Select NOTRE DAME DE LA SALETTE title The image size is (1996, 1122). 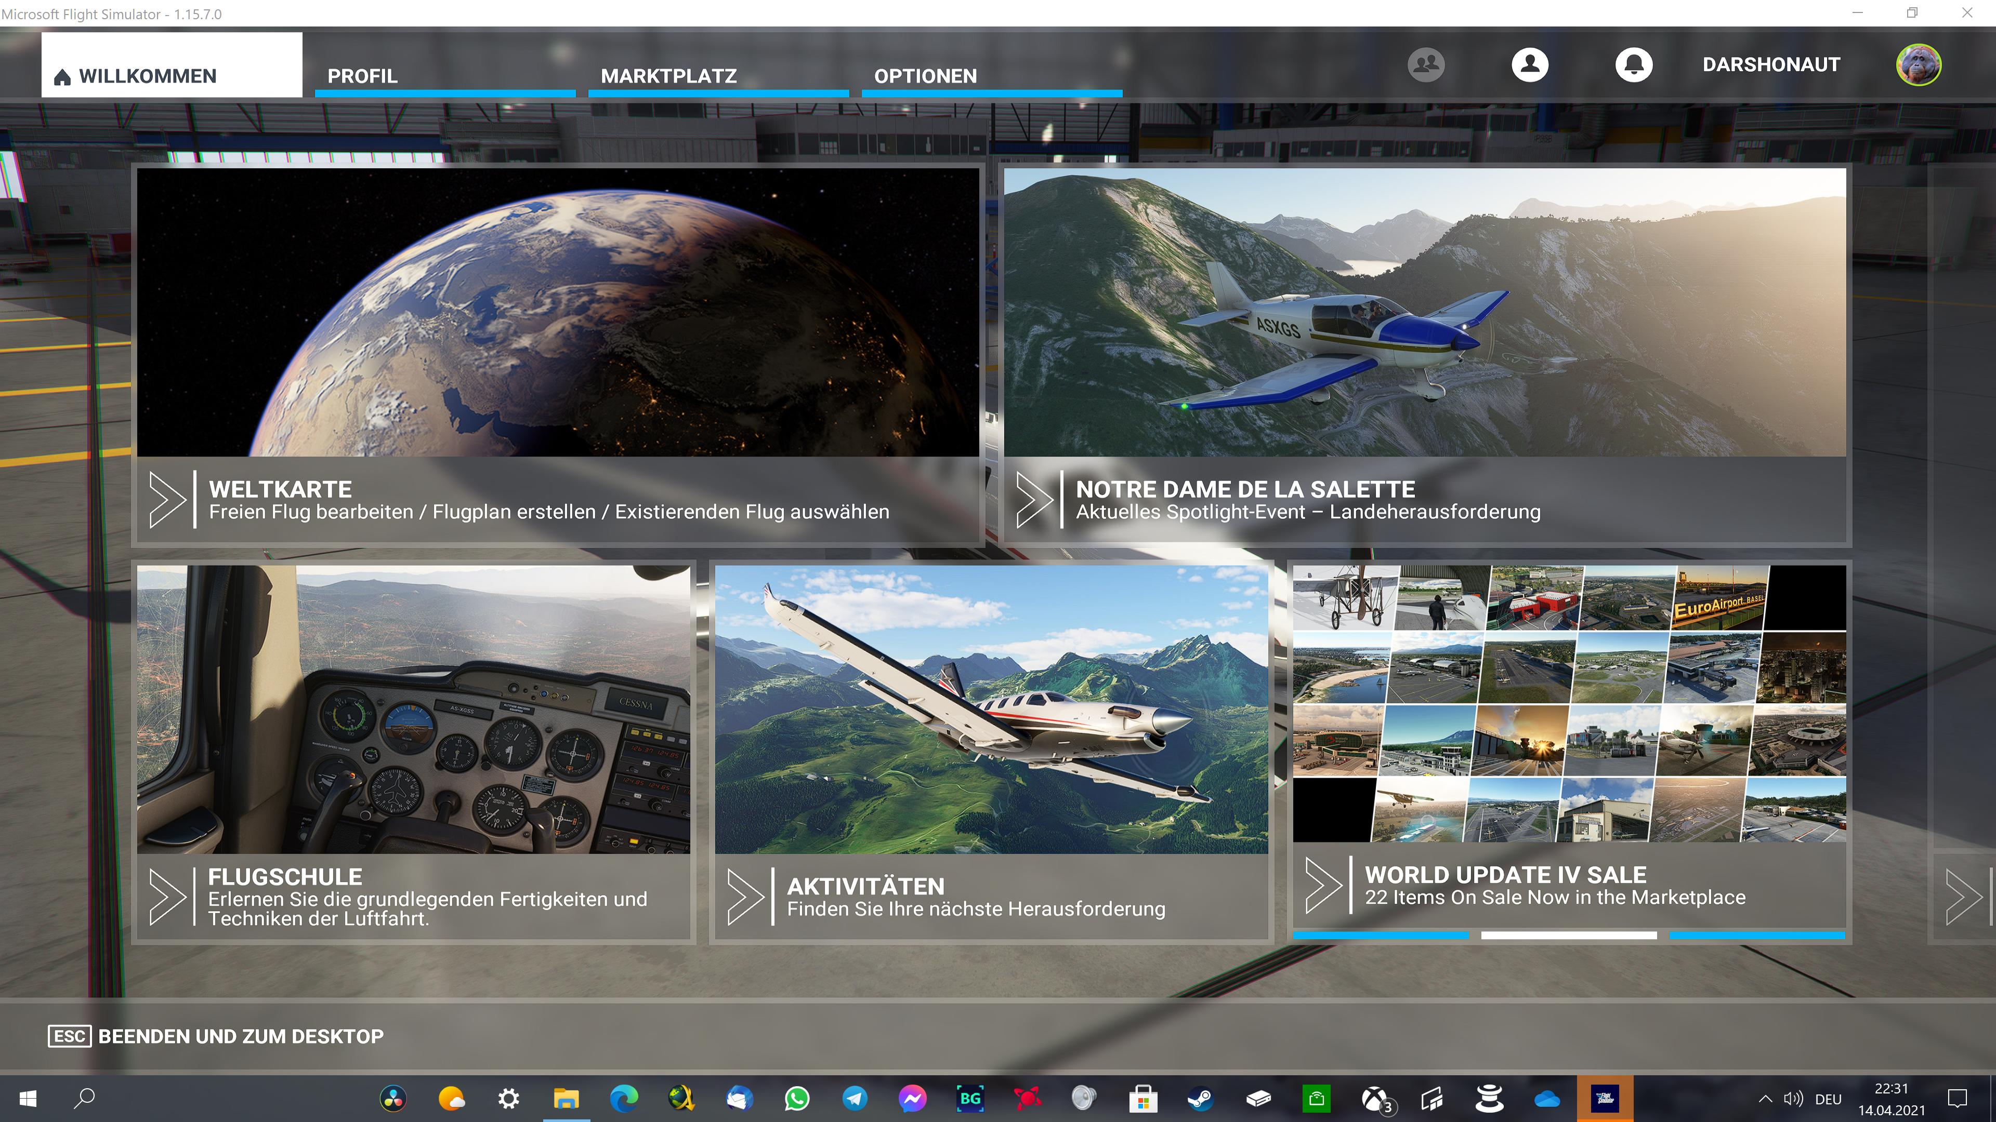click(1246, 489)
